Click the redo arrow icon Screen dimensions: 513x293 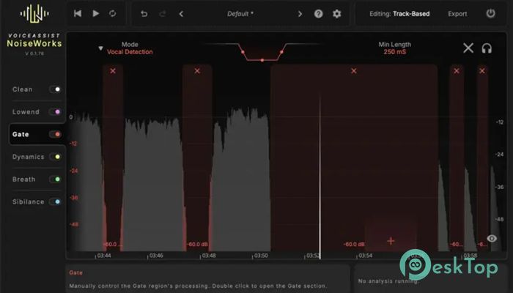click(163, 14)
